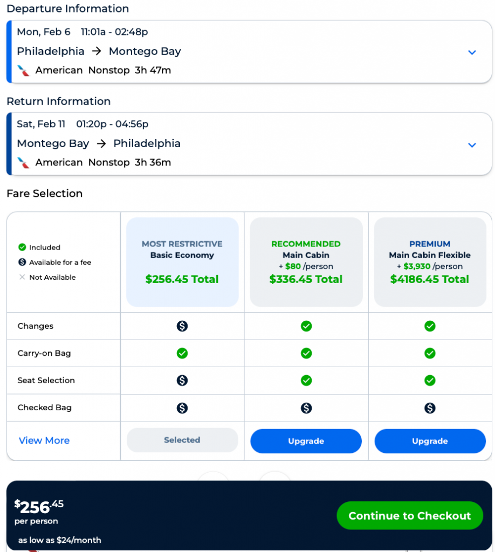Screen dimensions: 495x552
Task: Upgrade to the Main Cabin fare
Action: click(x=306, y=441)
